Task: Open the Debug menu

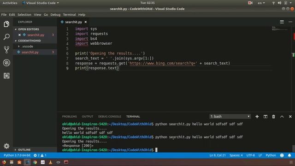Action: pos(55,15)
